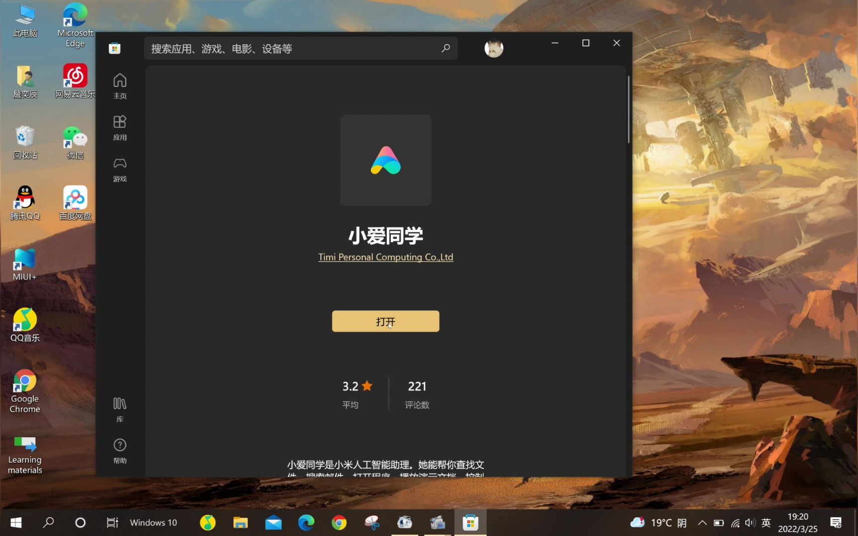Select the 此电脑 desktop icon
Image resolution: width=858 pixels, height=536 pixels.
pyautogui.click(x=25, y=21)
